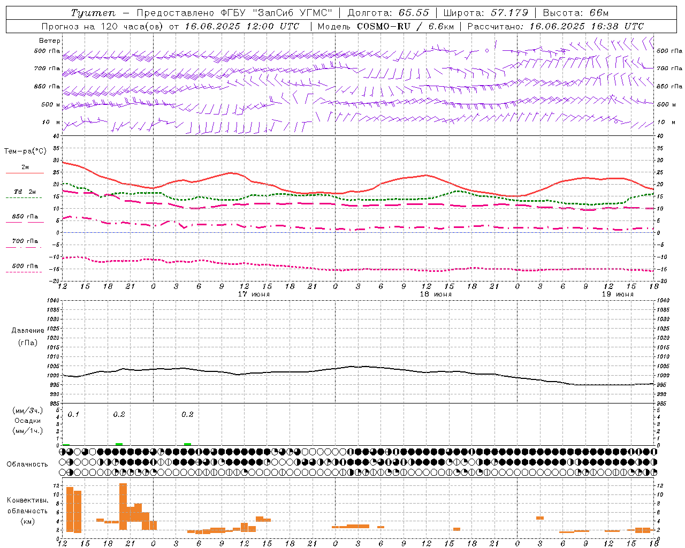The height and width of the screenshot is (548, 685).
Task: Click the "18 июня" date label
Action: pos(436,294)
